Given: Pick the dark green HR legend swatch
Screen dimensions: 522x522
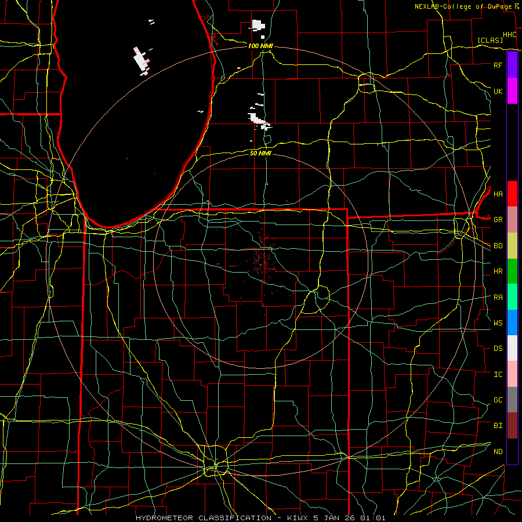Looking at the screenshot, I should click(x=512, y=271).
